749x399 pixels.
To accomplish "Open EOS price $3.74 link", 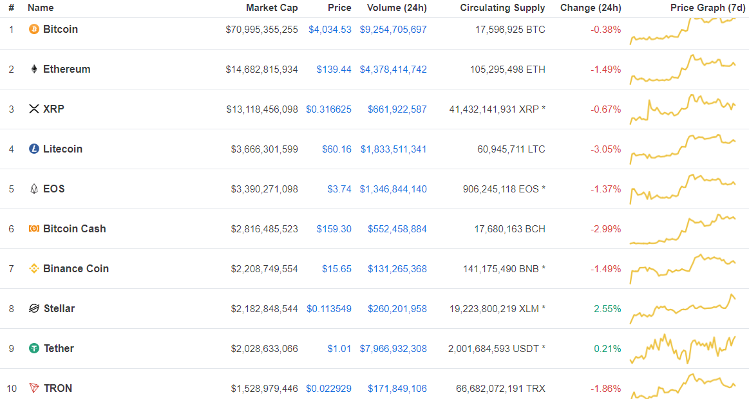I will tap(339, 189).
